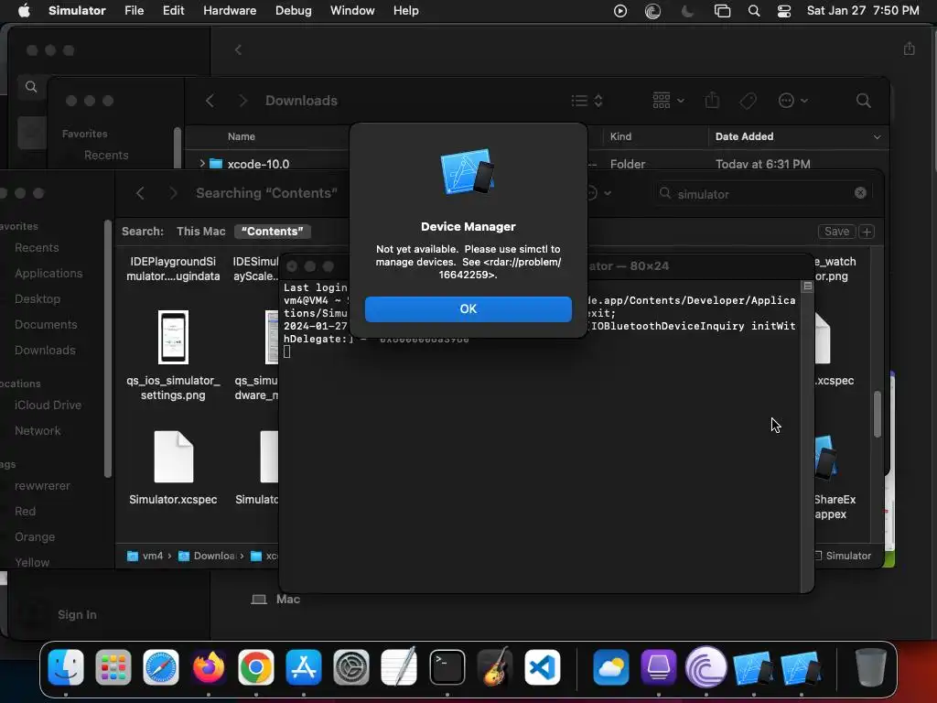
Task: Click the Share icon in Downloads window
Action: [712, 101]
